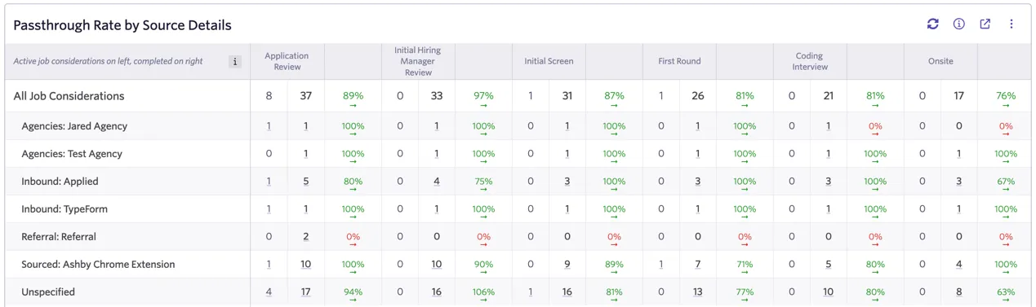
Task: Open the three-dot more options menu
Action: [1012, 24]
